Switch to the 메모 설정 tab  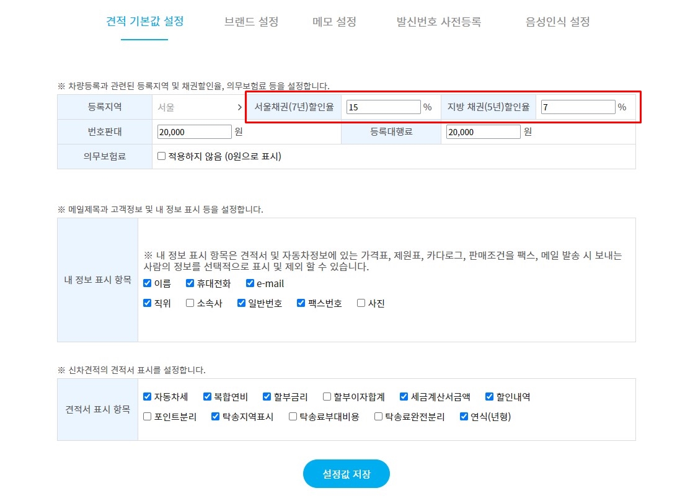334,22
